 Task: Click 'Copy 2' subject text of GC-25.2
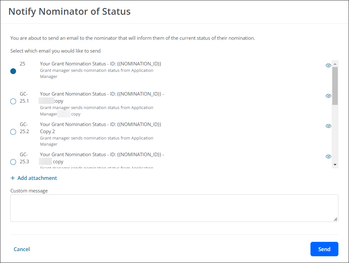(x=48, y=131)
